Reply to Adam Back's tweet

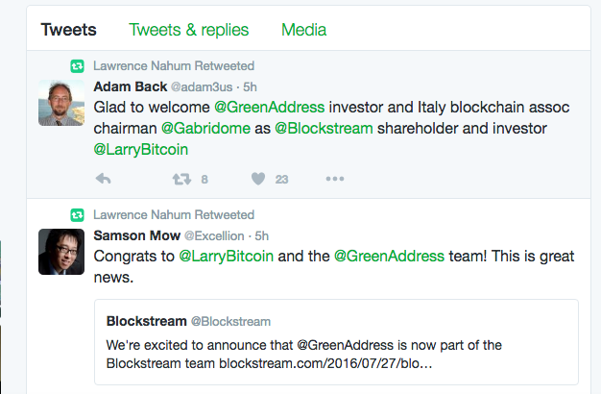pos(103,179)
